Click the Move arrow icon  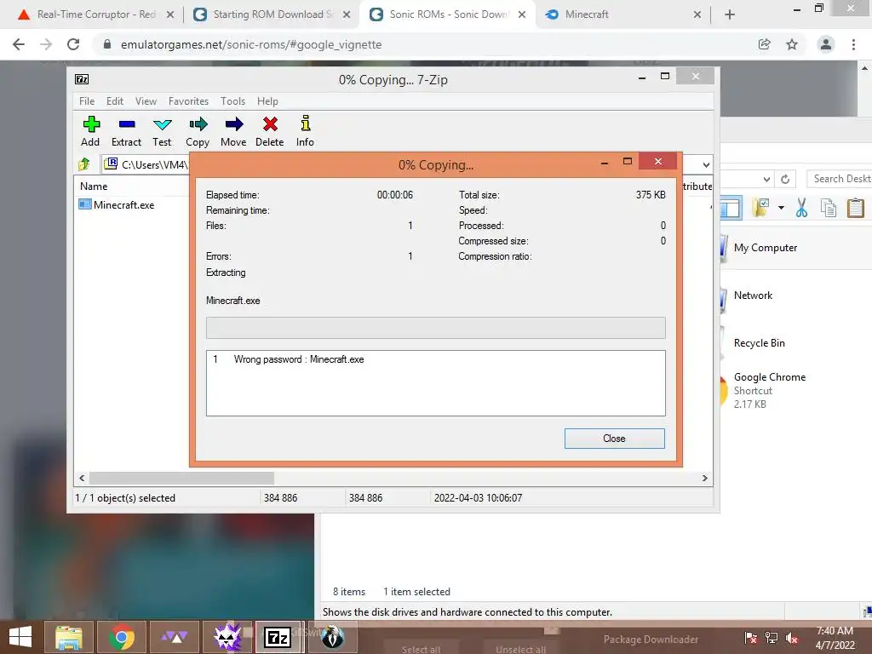click(x=234, y=123)
